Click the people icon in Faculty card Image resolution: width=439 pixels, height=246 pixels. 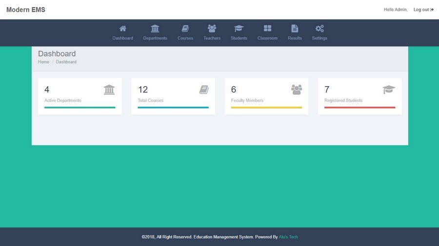(x=297, y=90)
